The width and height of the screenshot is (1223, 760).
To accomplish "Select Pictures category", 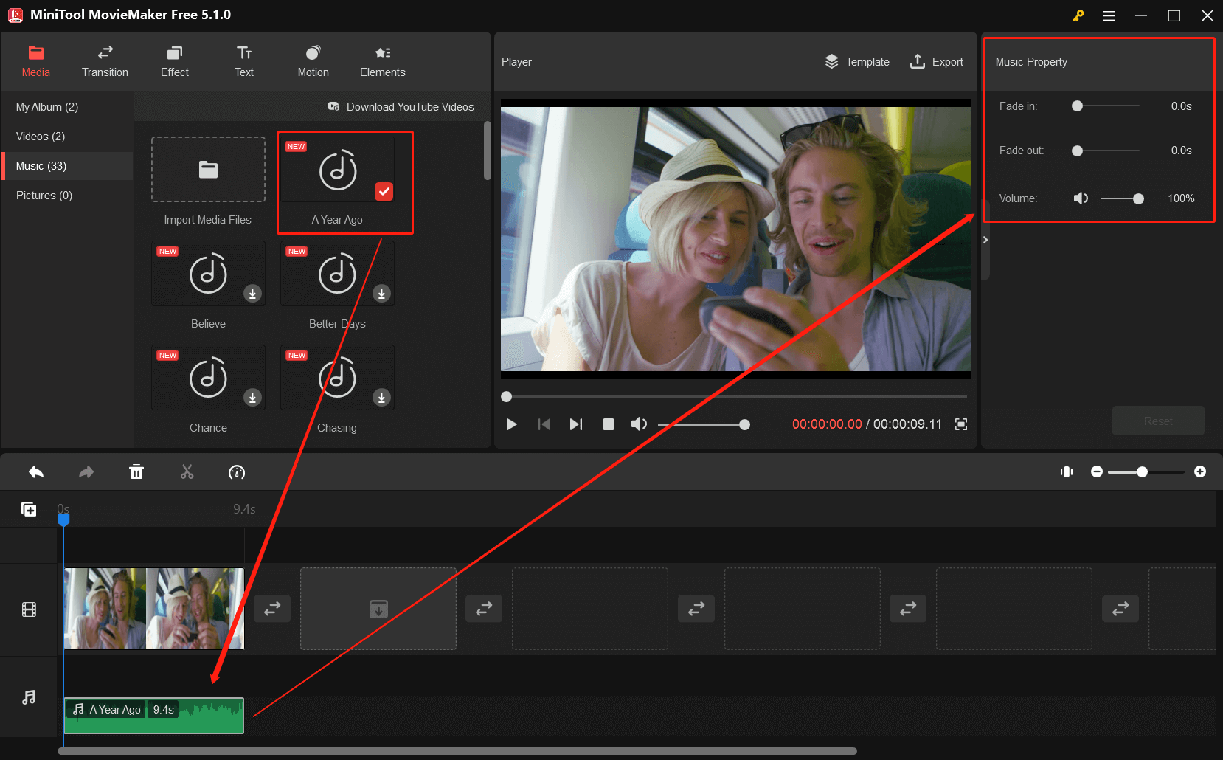I will click(44, 196).
